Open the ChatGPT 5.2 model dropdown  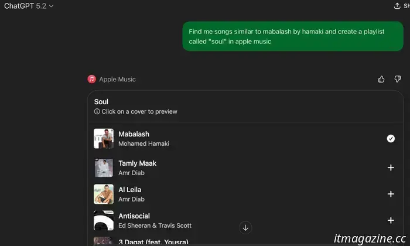(29, 6)
